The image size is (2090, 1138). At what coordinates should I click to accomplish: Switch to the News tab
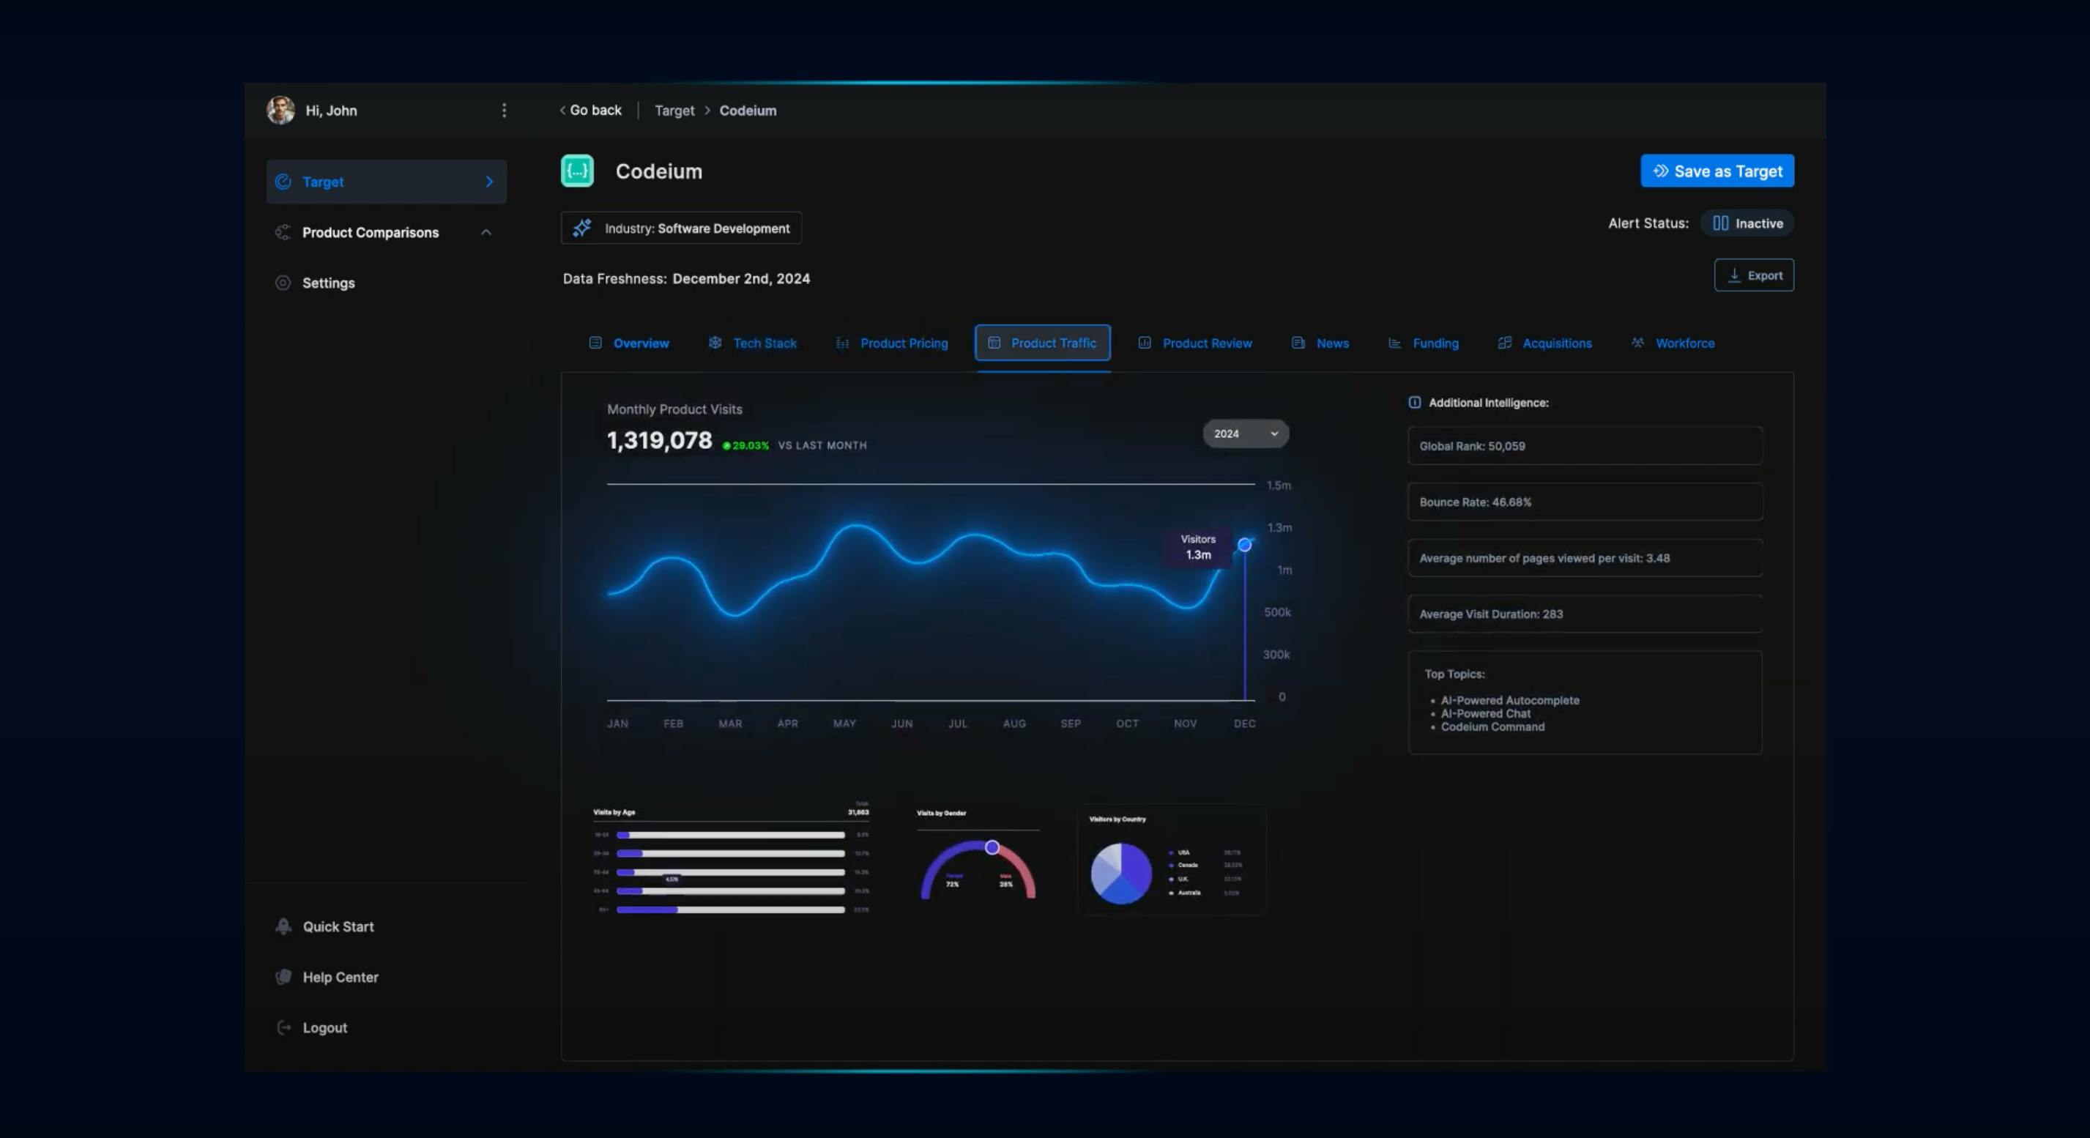tap(1320, 343)
